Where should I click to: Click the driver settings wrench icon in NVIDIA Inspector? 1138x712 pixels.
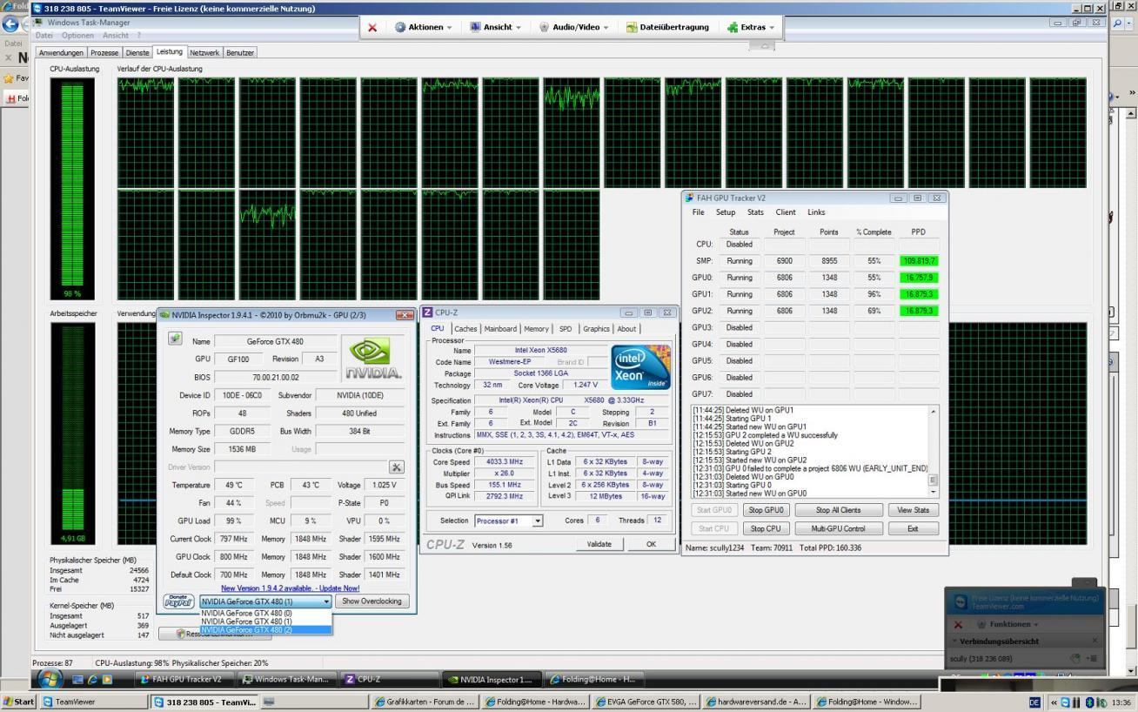click(x=396, y=467)
